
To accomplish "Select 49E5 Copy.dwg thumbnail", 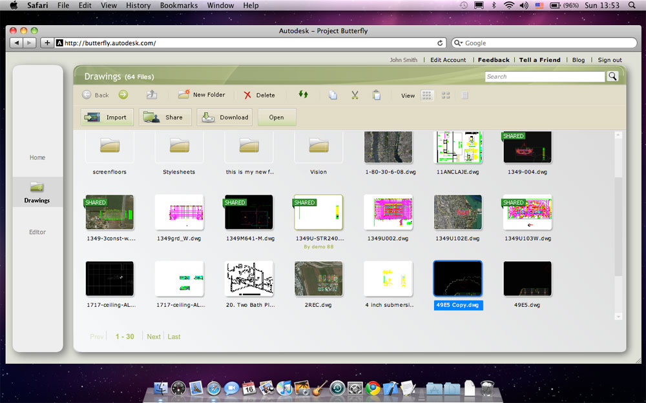I will 458,279.
